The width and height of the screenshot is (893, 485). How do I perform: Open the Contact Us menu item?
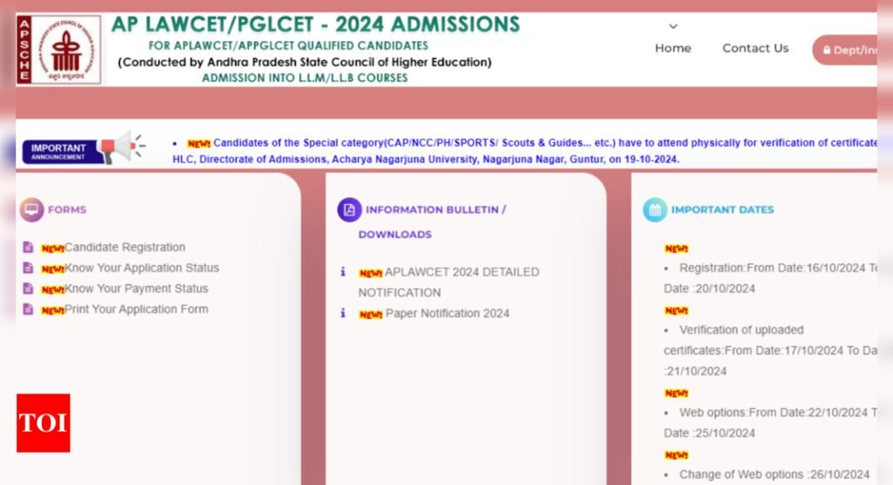click(755, 49)
